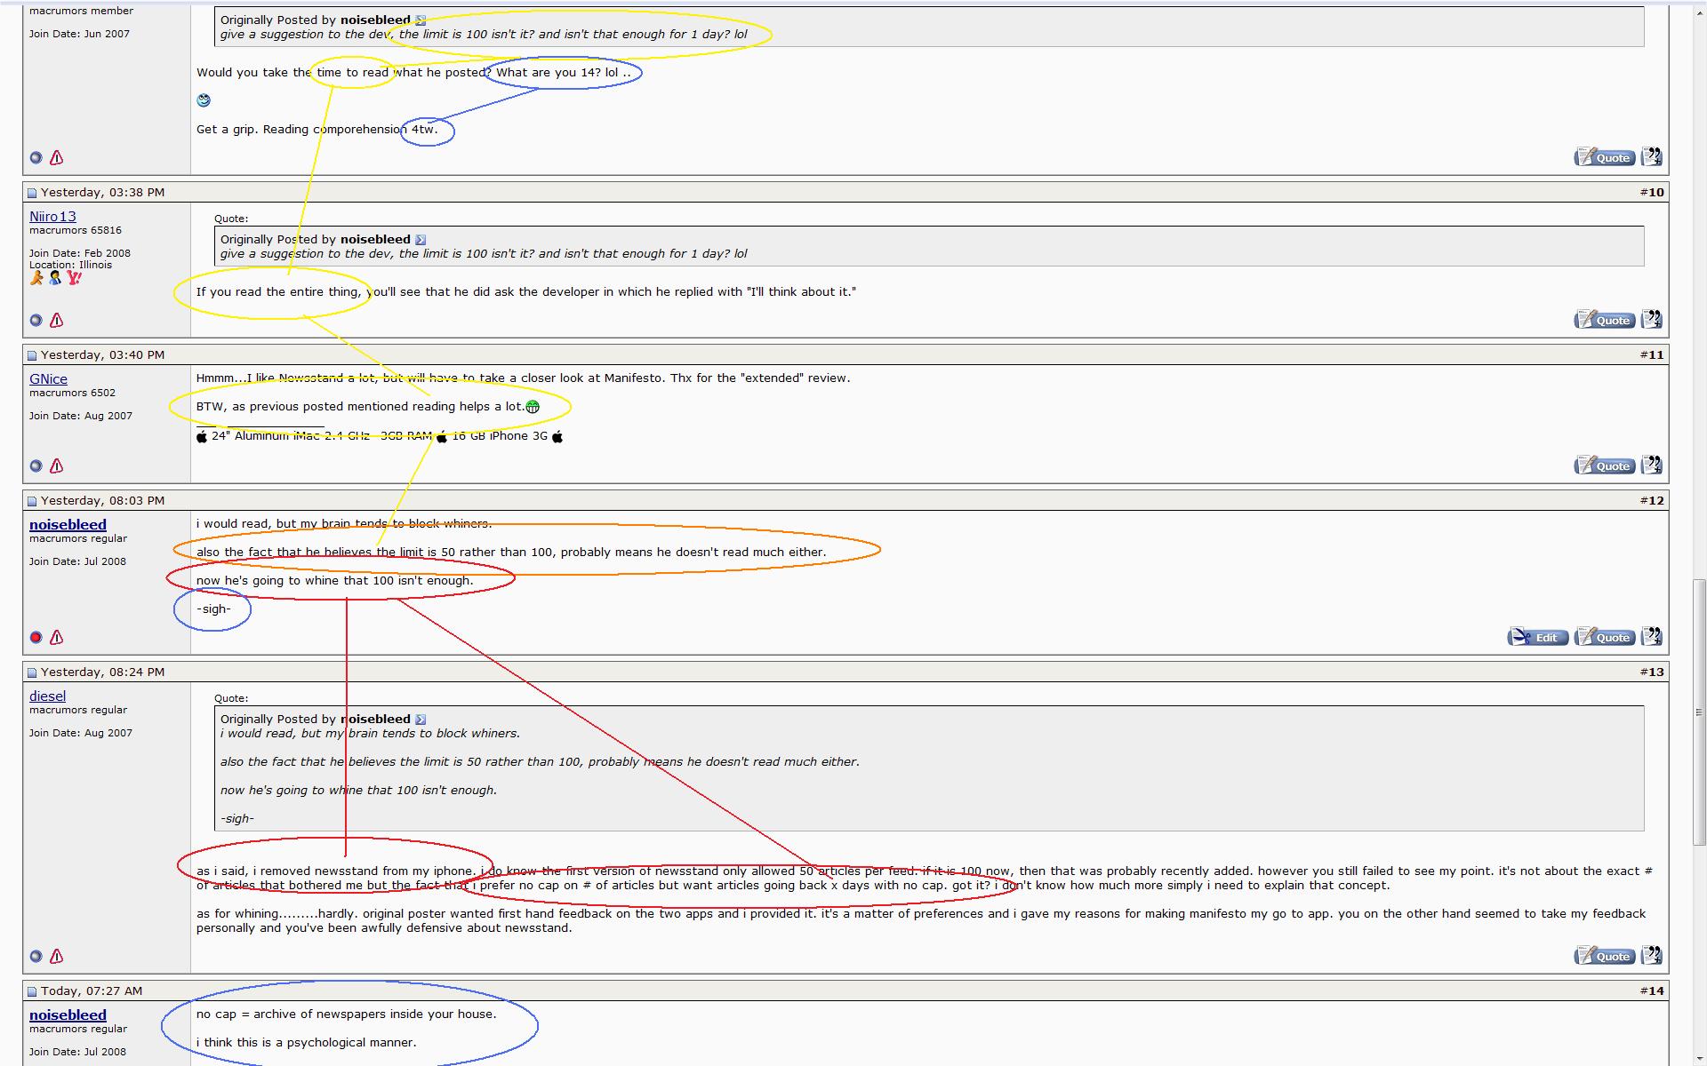Click Quote button on GNice's post #11
Screen dimensions: 1707x1066
click(x=1605, y=466)
